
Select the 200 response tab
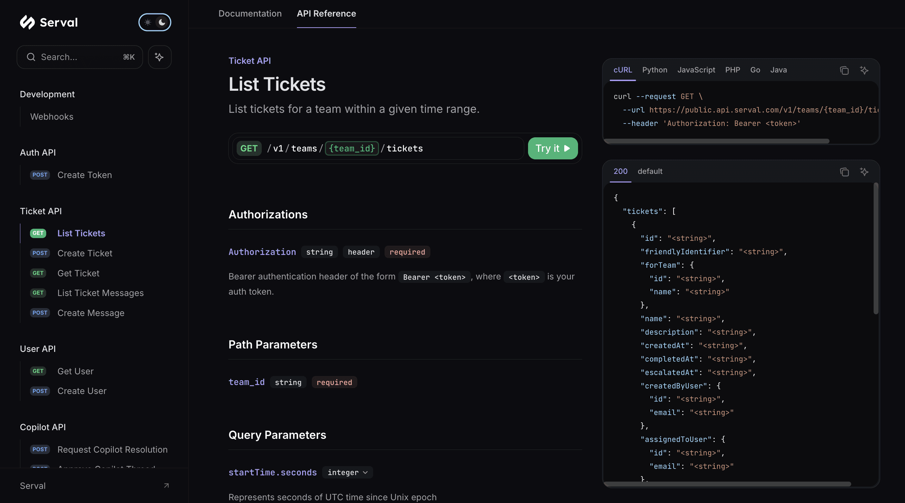(620, 171)
